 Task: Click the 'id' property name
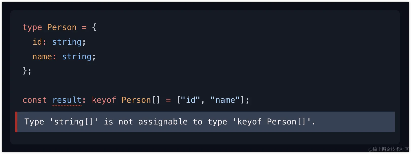coord(37,42)
